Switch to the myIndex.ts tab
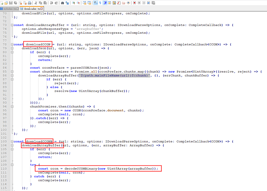Screen dimensions: 267x191 click(9, 9)
